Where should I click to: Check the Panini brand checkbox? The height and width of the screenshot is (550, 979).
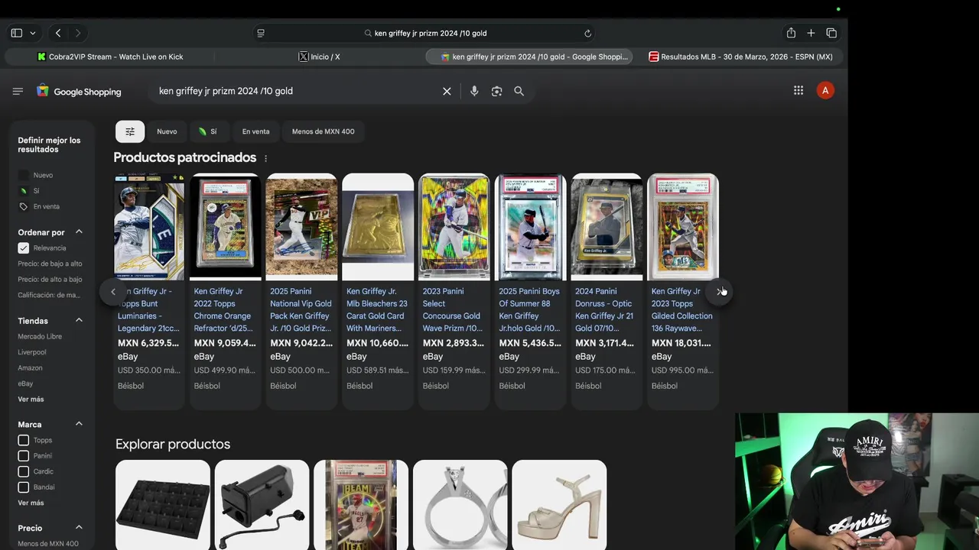[x=24, y=456]
